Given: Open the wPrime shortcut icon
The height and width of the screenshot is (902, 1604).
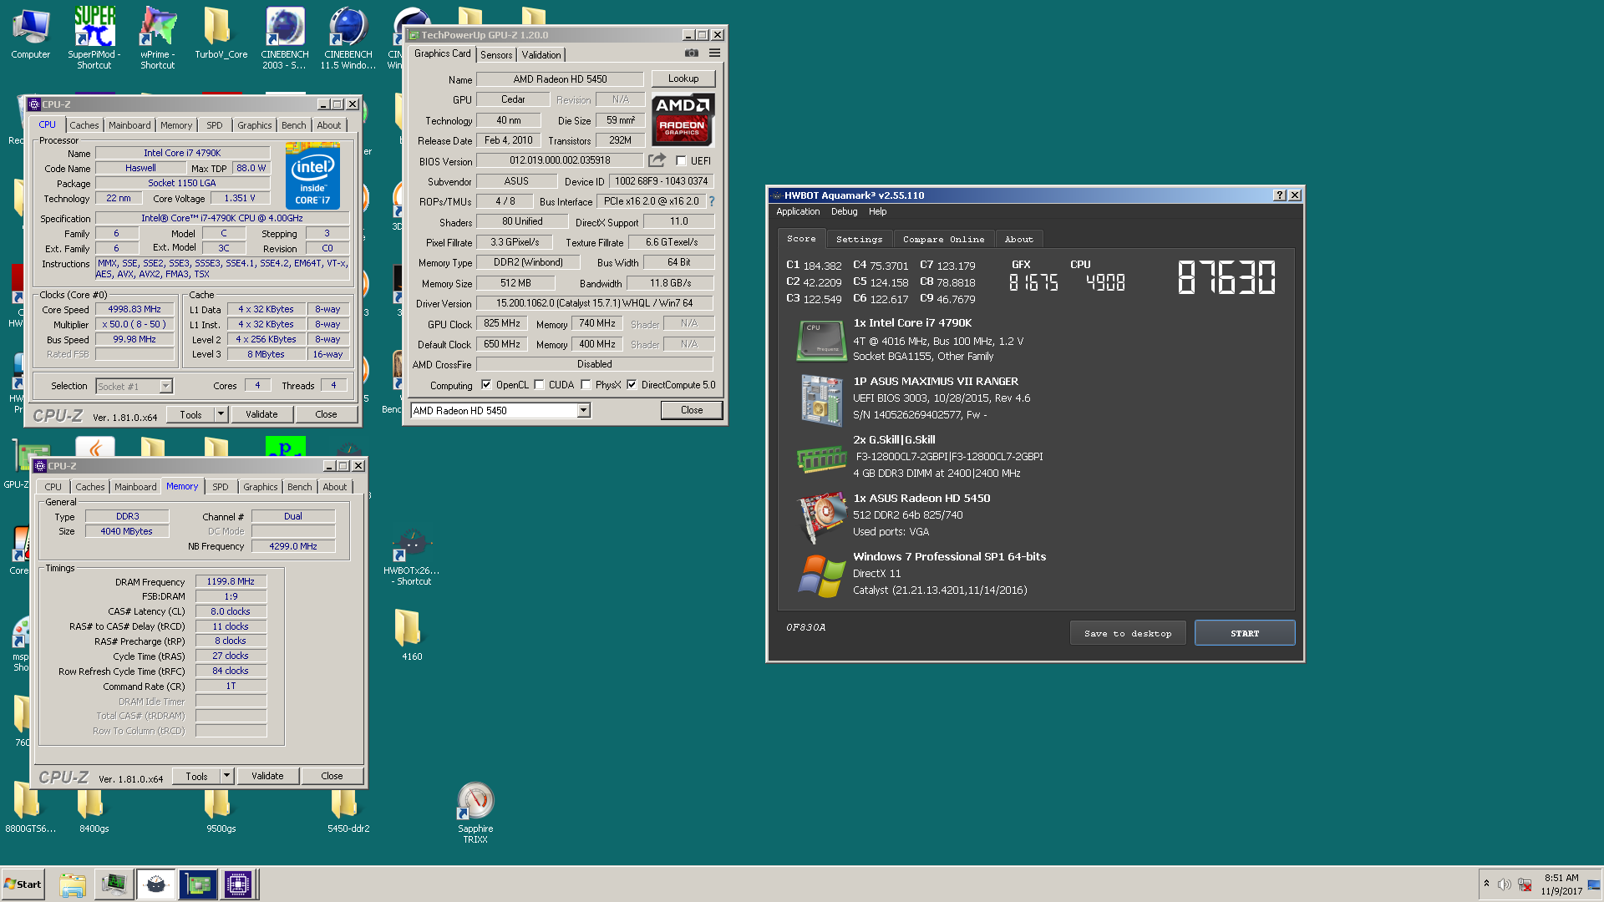Looking at the screenshot, I should 158,38.
